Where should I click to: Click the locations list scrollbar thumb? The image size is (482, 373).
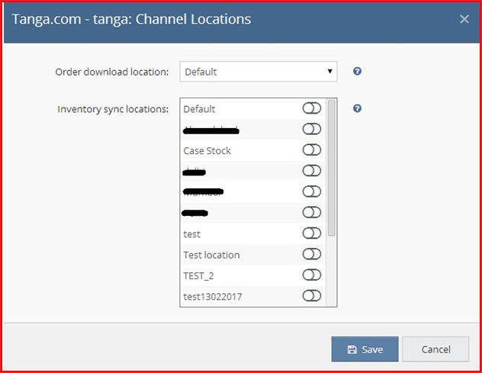[331, 168]
